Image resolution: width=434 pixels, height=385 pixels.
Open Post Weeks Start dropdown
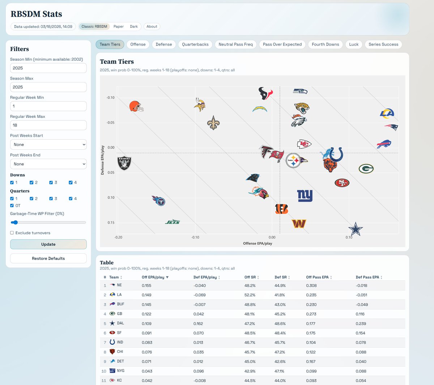[x=48, y=145]
